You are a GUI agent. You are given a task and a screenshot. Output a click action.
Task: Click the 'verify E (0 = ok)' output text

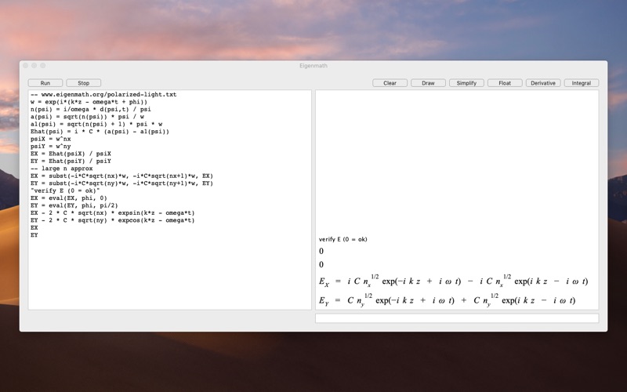[343, 239]
